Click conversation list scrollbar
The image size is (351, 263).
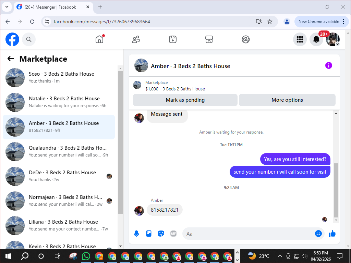coord(120,143)
